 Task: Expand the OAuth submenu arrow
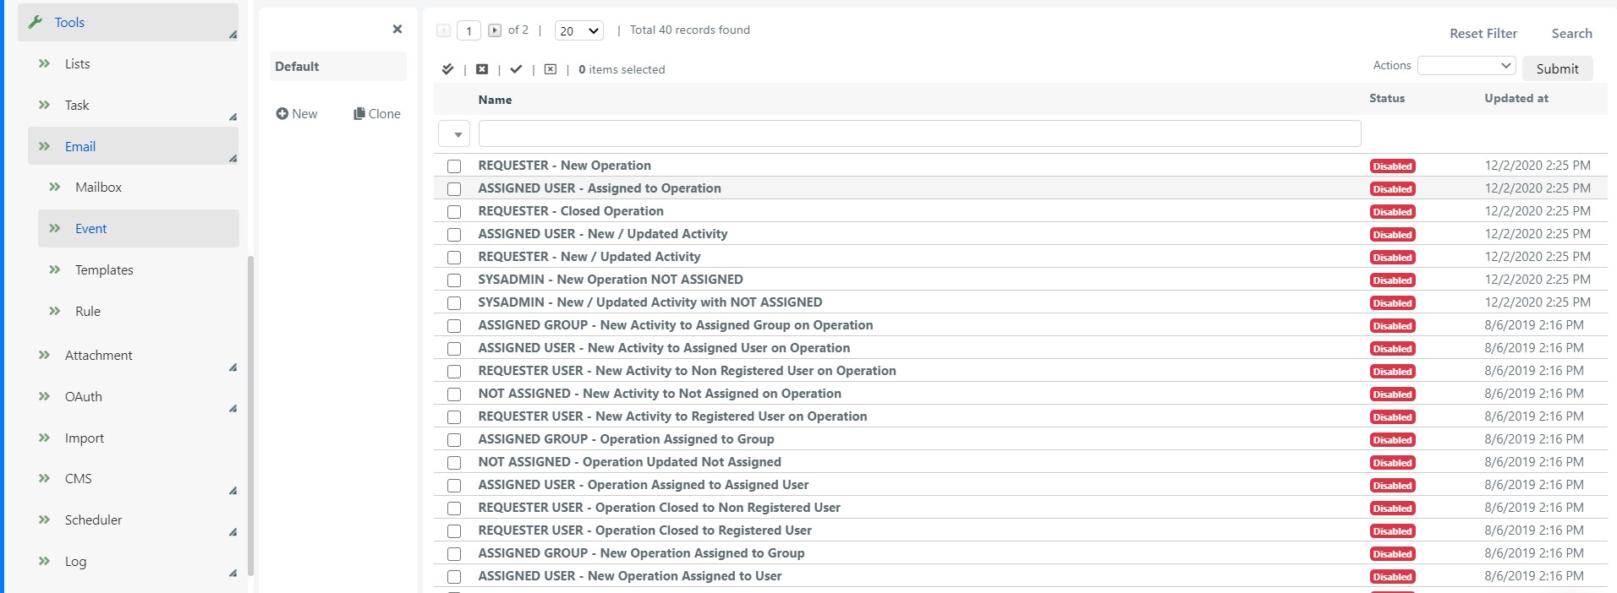[233, 408]
